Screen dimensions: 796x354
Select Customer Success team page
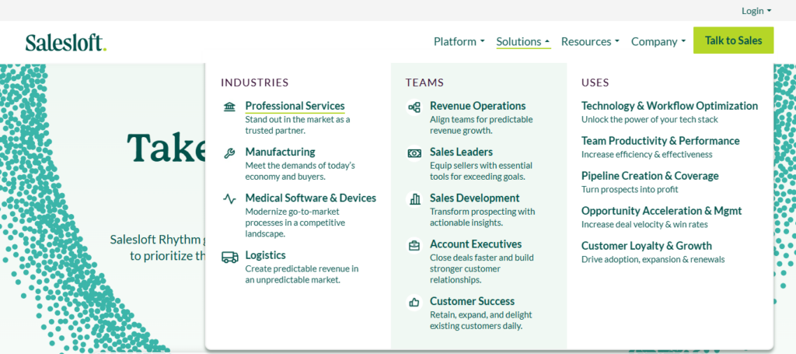[472, 301]
